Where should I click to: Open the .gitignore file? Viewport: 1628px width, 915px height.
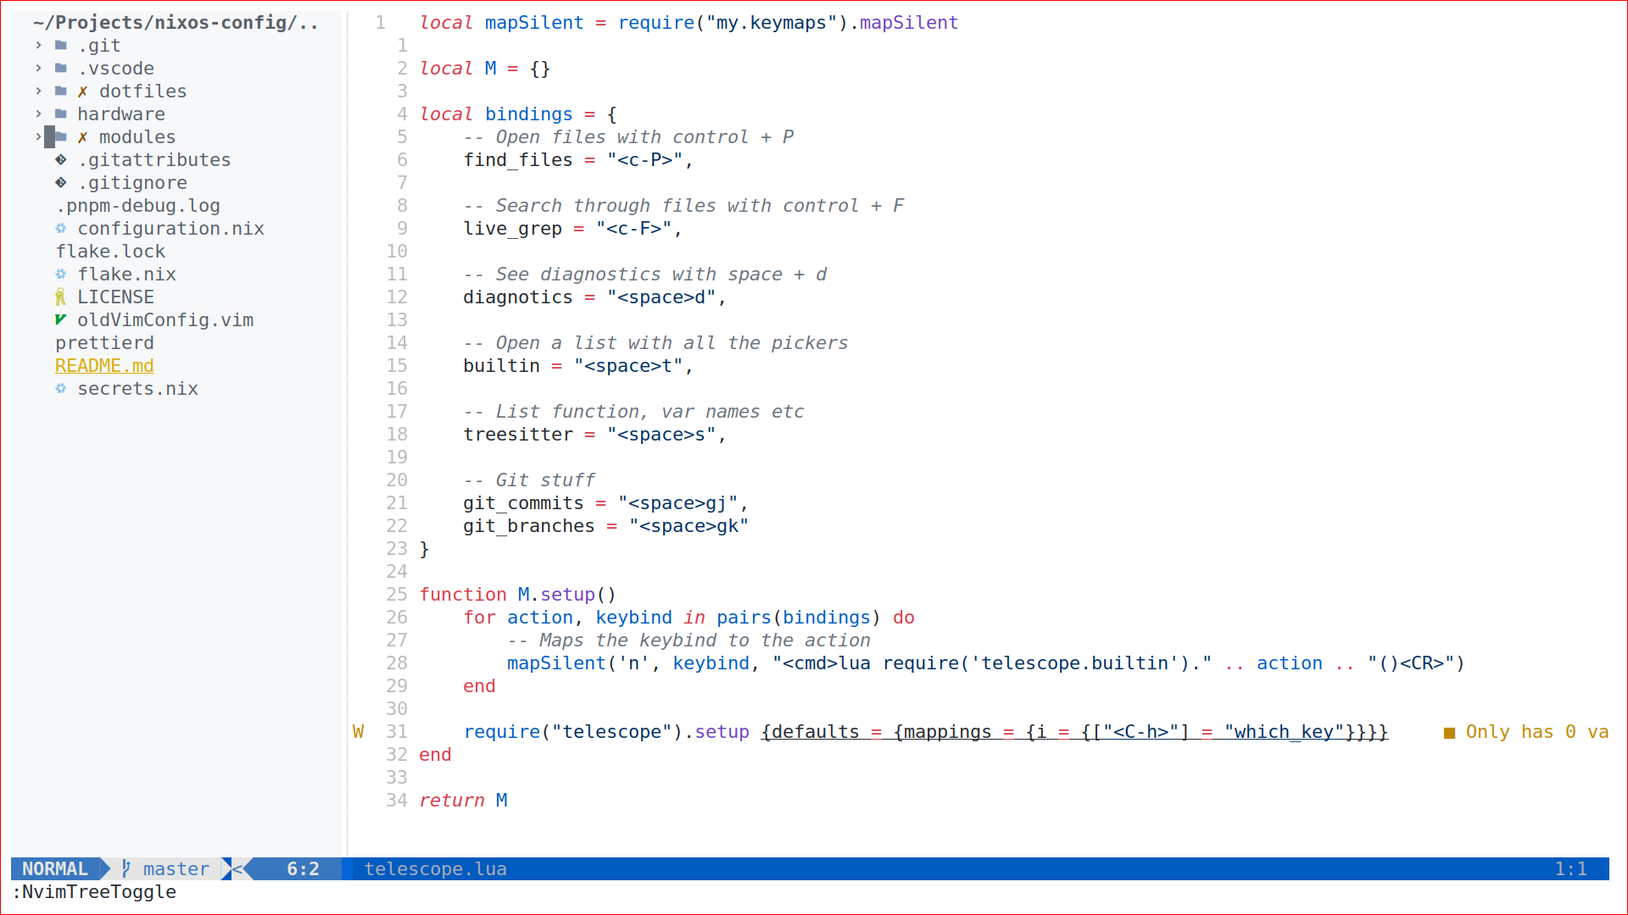click(132, 182)
